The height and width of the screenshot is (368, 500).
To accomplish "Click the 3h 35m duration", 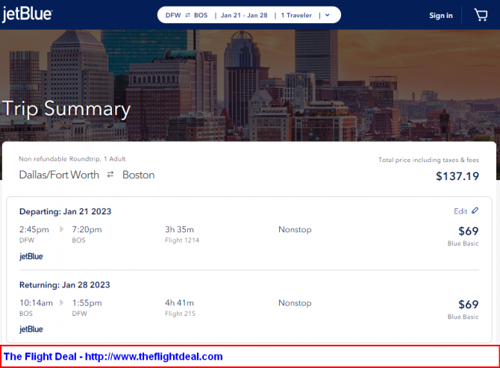I will pyautogui.click(x=179, y=230).
